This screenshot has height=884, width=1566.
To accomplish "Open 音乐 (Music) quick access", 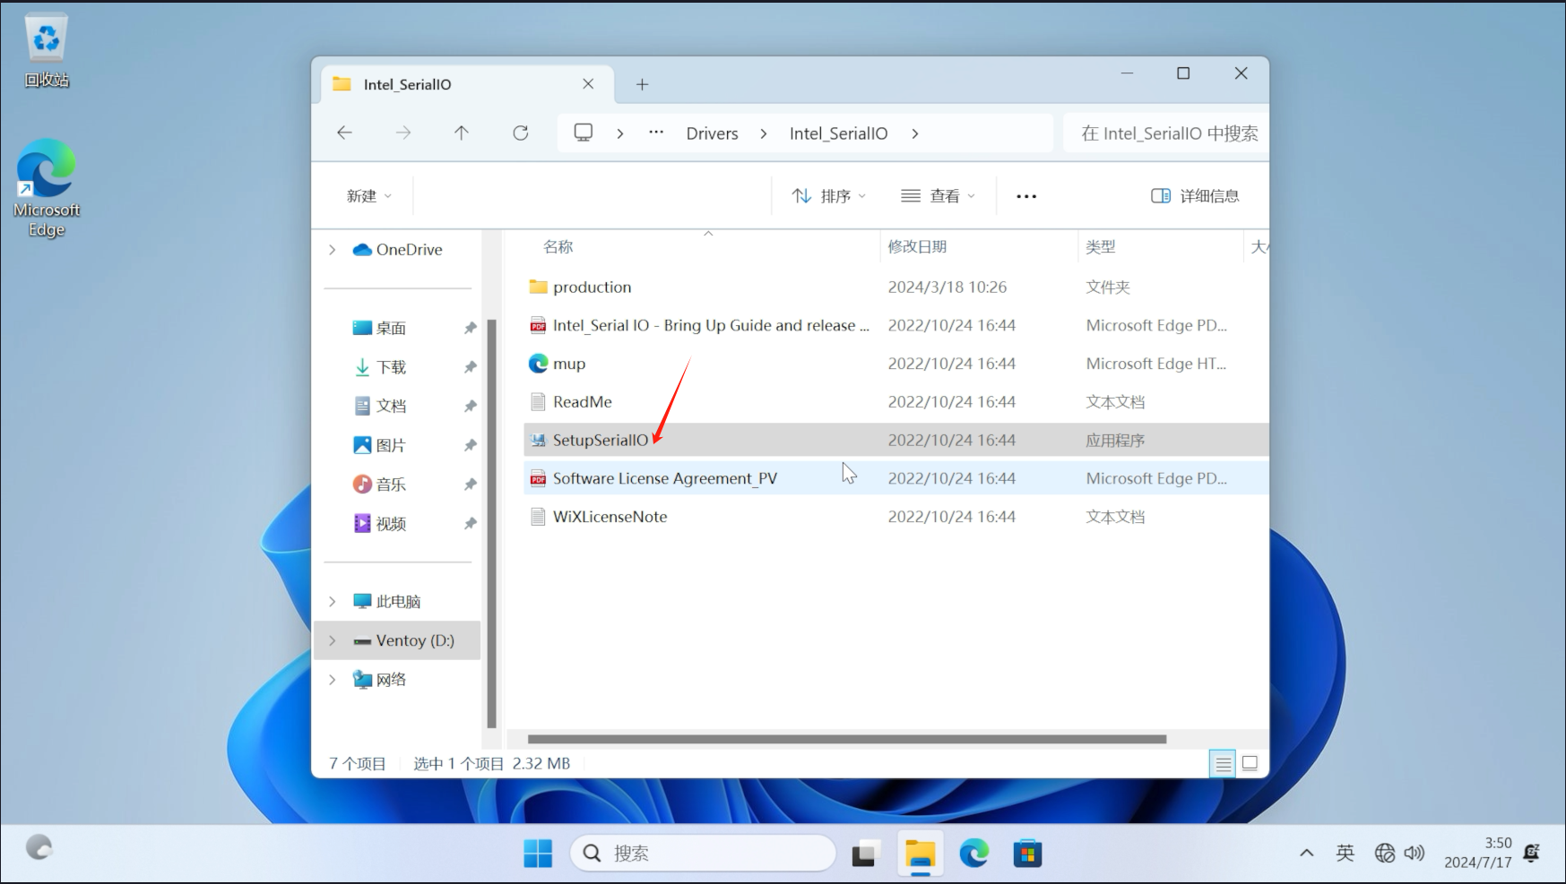I will click(380, 485).
